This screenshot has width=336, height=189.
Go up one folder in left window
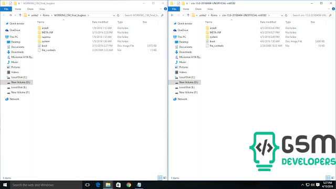[x=20, y=15]
